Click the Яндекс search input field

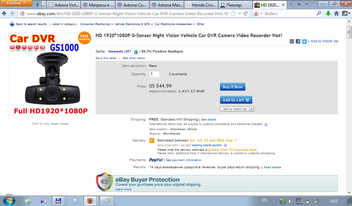290,14
